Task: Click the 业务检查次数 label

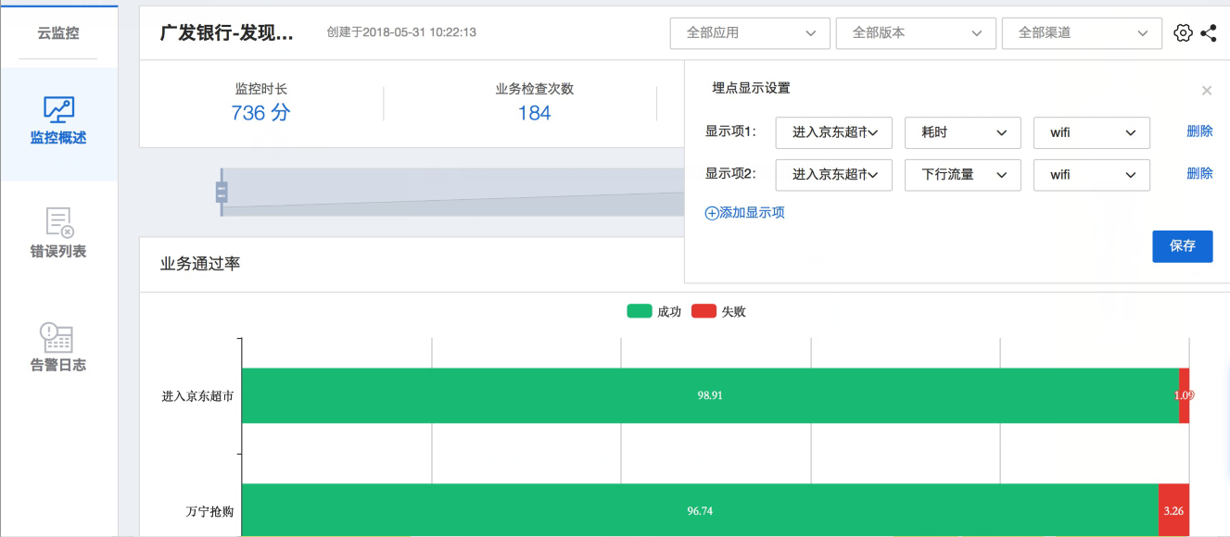Action: click(535, 90)
